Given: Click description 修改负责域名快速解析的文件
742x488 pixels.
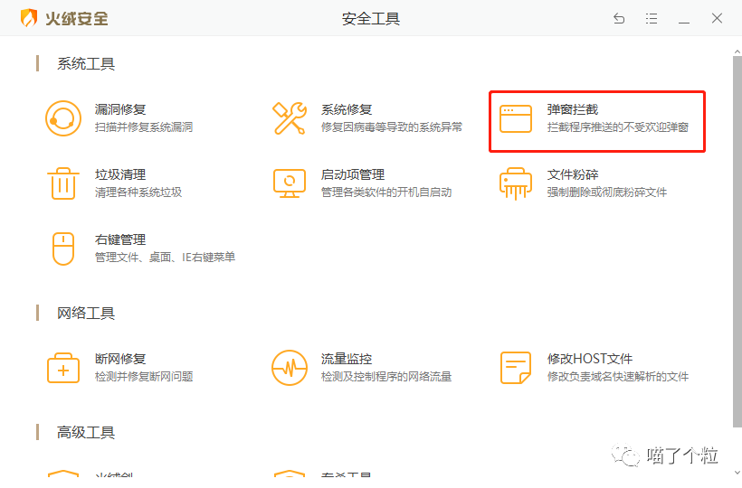Looking at the screenshot, I should [x=618, y=377].
